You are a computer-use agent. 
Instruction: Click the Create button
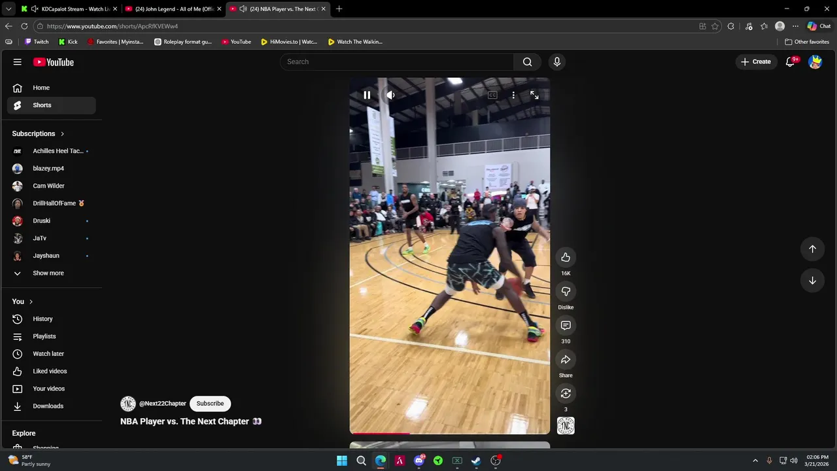click(756, 61)
